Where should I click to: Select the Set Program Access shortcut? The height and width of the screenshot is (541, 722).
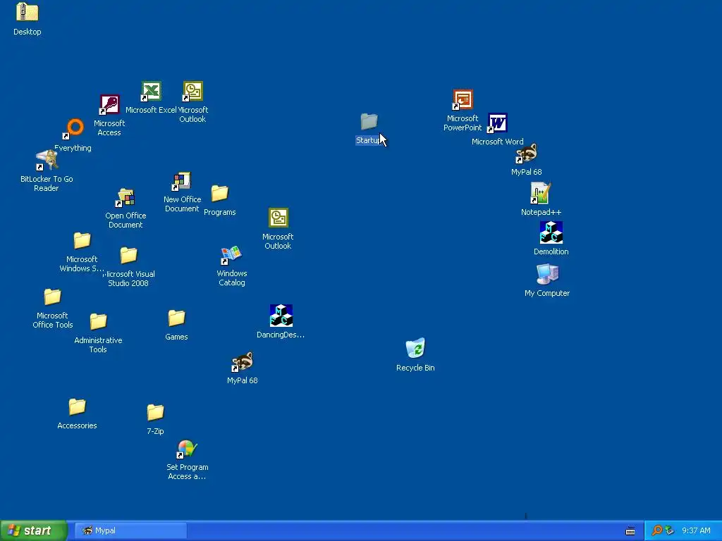point(187,449)
